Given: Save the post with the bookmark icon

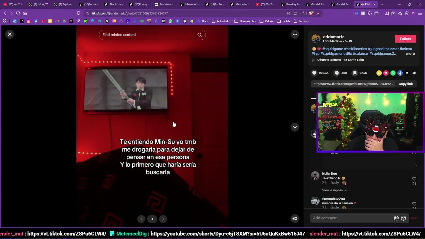Looking at the screenshot, I should tap(355, 73).
